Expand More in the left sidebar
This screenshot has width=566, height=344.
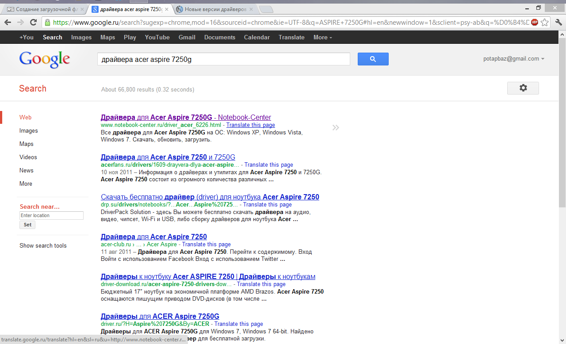point(26,183)
